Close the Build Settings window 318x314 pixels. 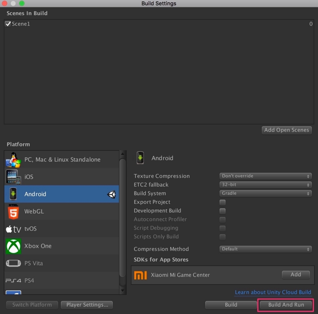point(4,3)
